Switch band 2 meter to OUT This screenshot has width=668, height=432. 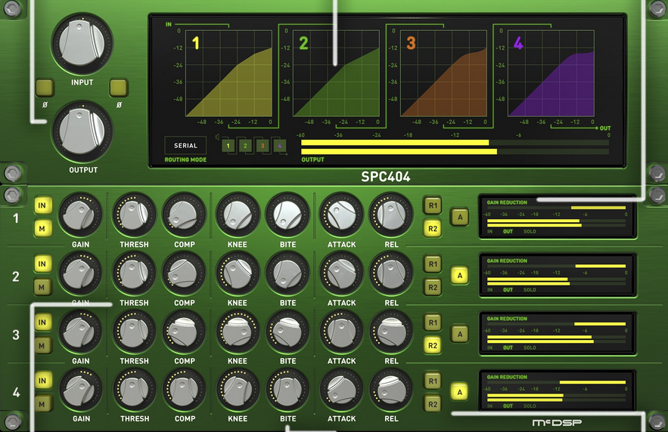point(508,289)
